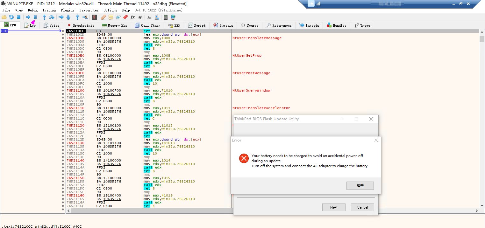Execute till return via up-arrow icon
485x228 pixels.
click(x=78, y=17)
